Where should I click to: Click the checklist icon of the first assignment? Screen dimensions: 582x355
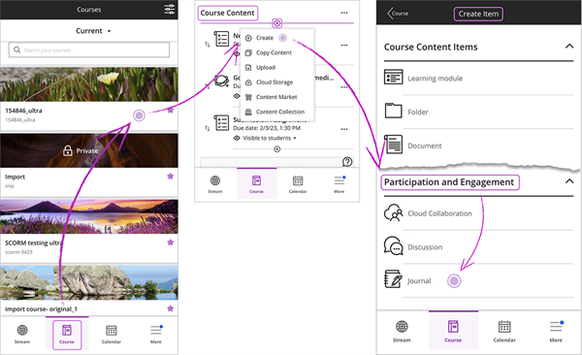pos(221,39)
